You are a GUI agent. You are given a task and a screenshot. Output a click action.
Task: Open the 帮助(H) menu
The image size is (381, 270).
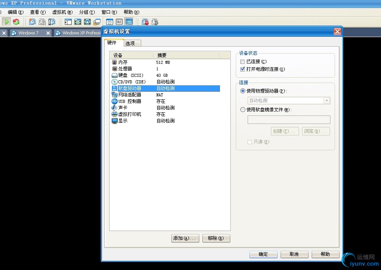coord(131,12)
